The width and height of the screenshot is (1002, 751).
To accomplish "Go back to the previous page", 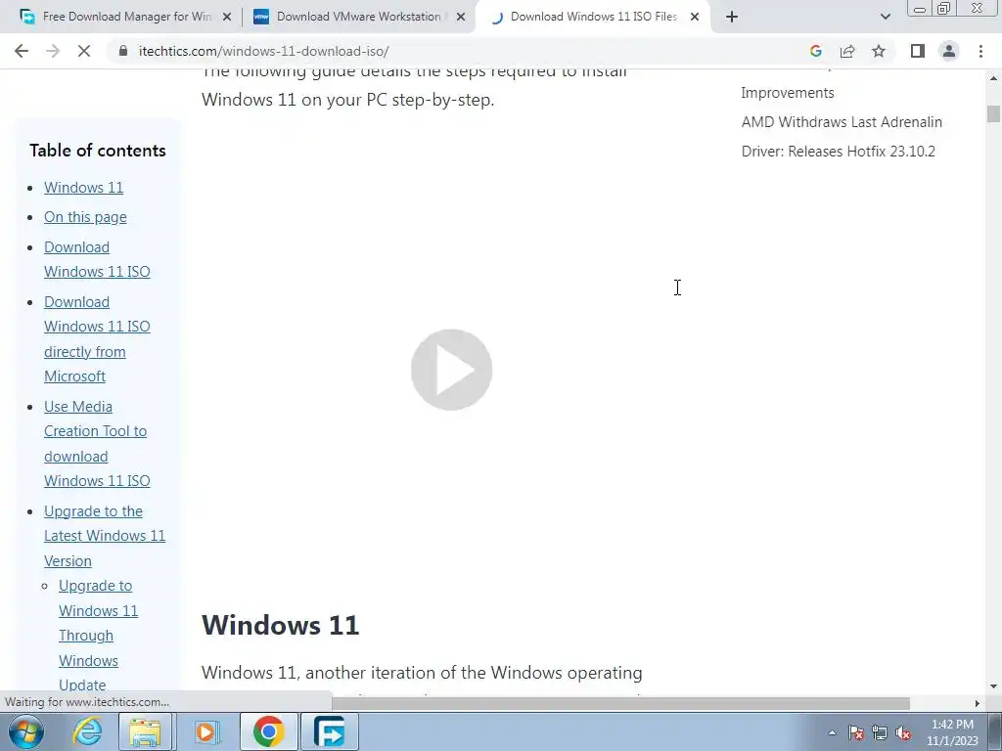I will coord(22,51).
